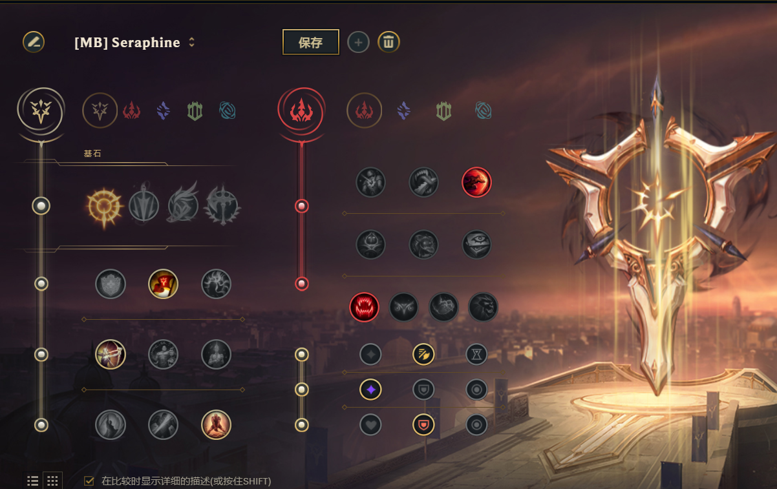The width and height of the screenshot is (777, 489).
Task: Choose the purple diamond adaptive force shard
Action: tap(371, 390)
